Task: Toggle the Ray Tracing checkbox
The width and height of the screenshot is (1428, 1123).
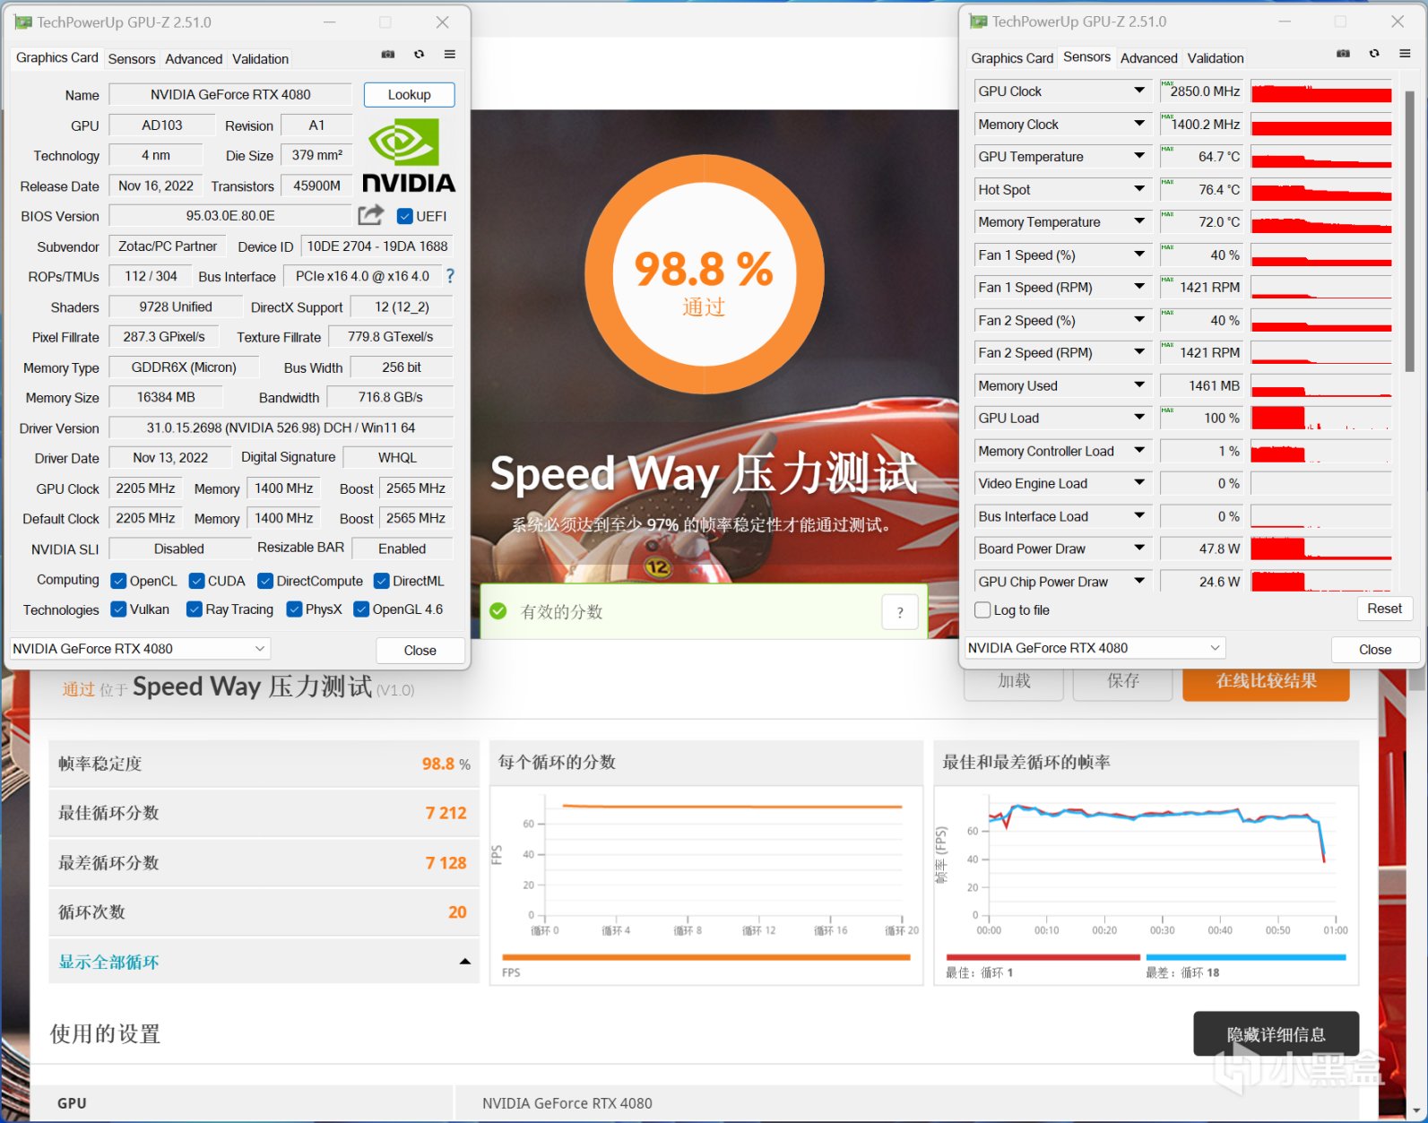Action: pyautogui.click(x=194, y=609)
